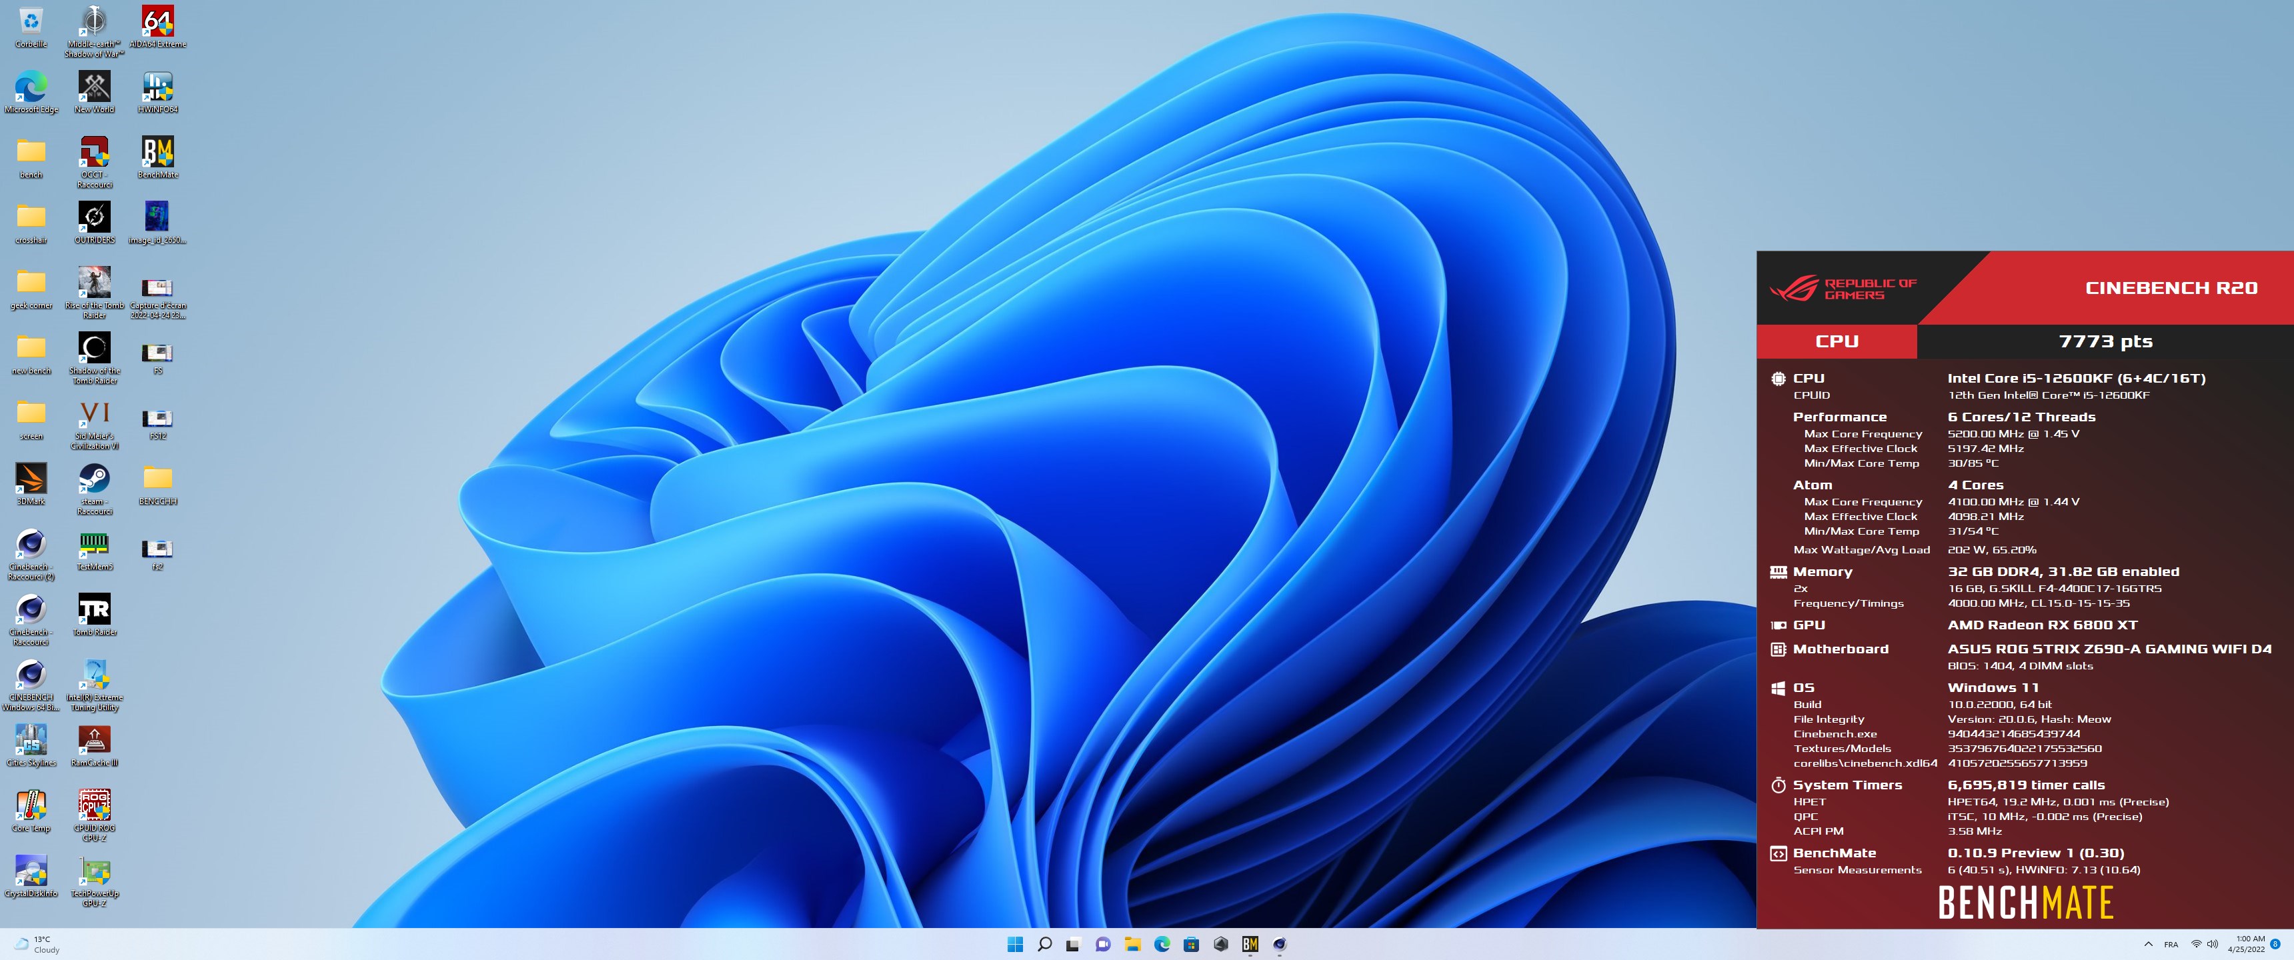This screenshot has width=2294, height=960.
Task: Open the notification badge showing 8
Action: pos(2276,944)
